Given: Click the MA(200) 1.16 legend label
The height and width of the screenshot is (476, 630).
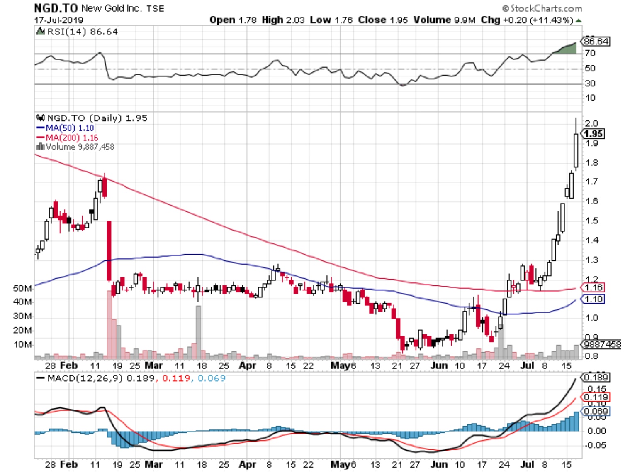Looking at the screenshot, I should (x=72, y=137).
